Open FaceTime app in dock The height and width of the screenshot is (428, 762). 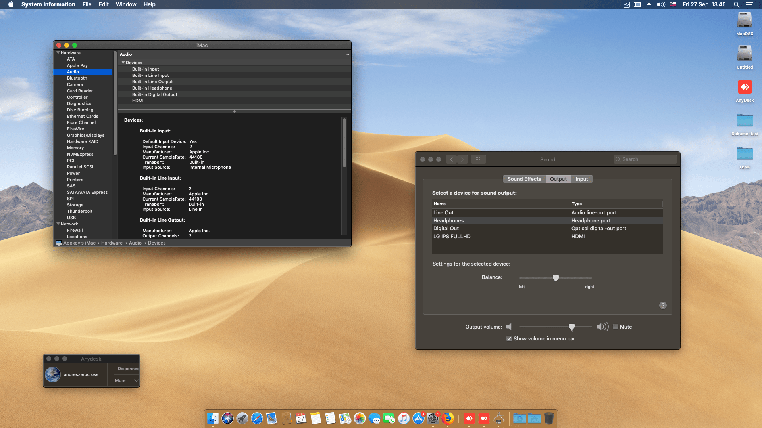(x=389, y=418)
